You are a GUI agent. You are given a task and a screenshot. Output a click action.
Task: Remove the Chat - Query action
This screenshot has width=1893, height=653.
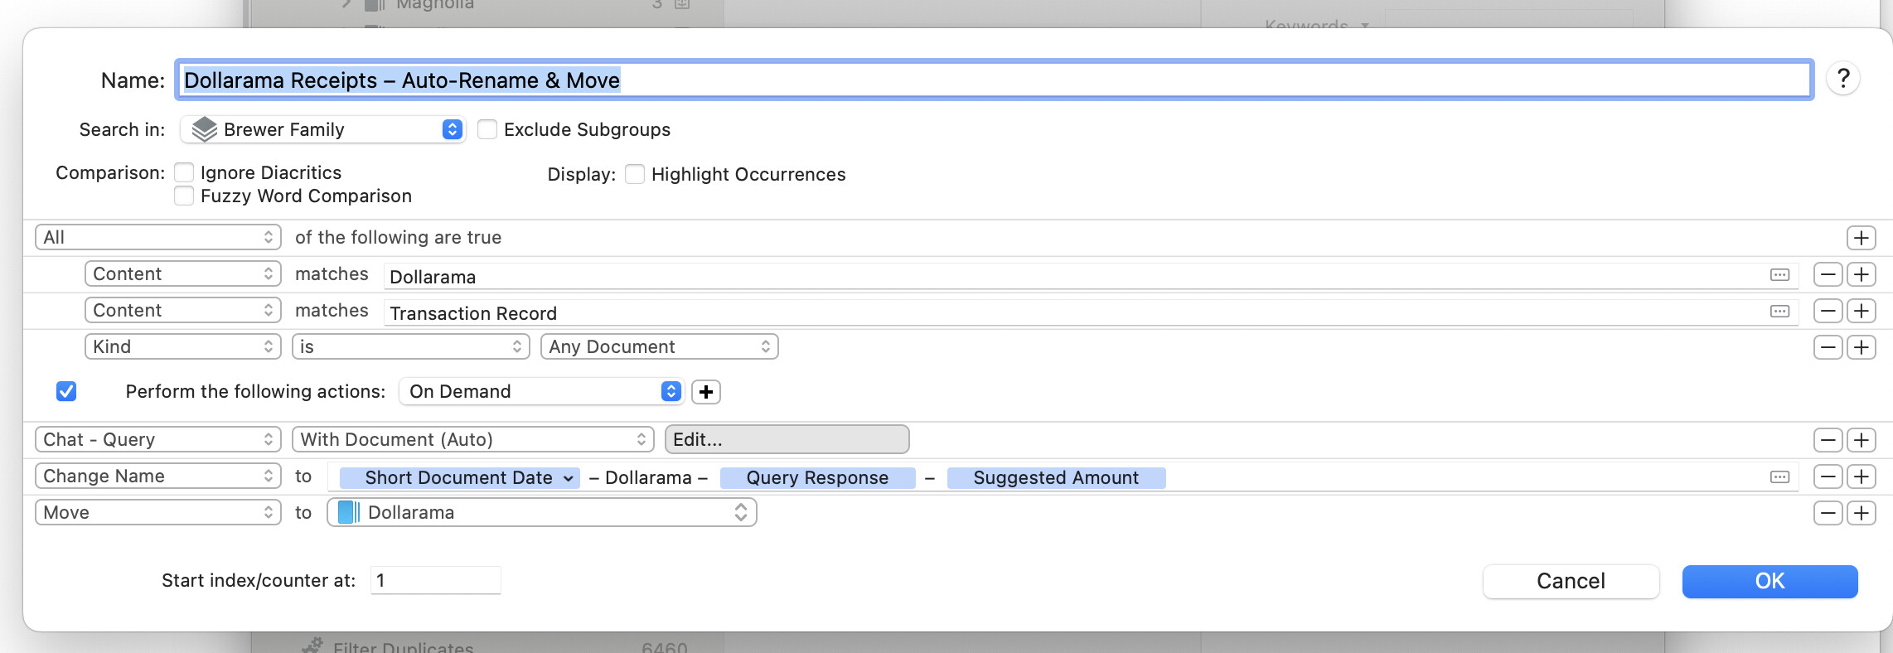(1828, 440)
